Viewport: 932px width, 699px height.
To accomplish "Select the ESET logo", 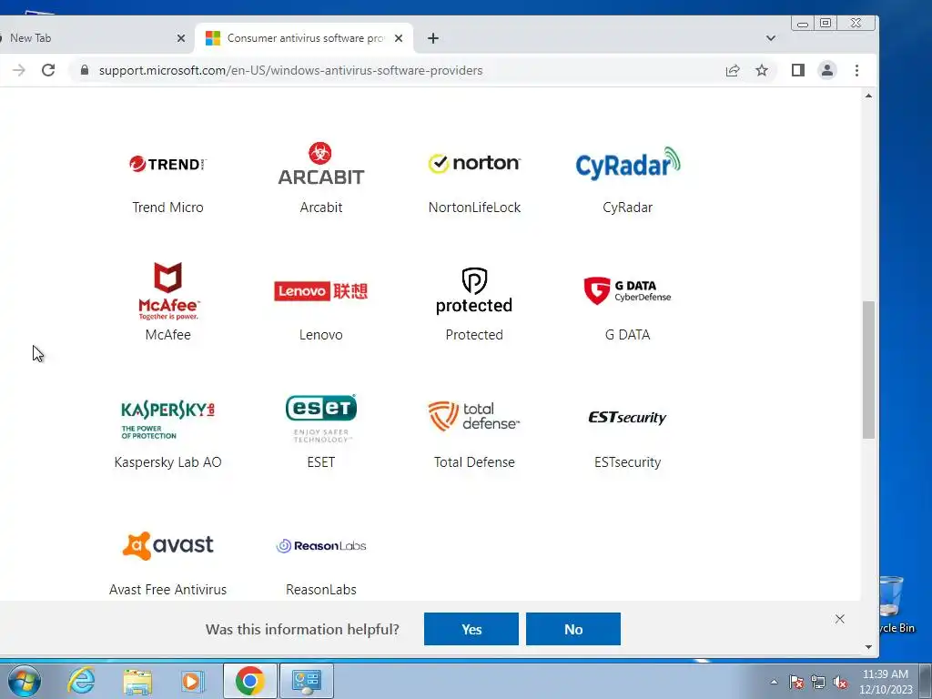I will click(x=321, y=418).
